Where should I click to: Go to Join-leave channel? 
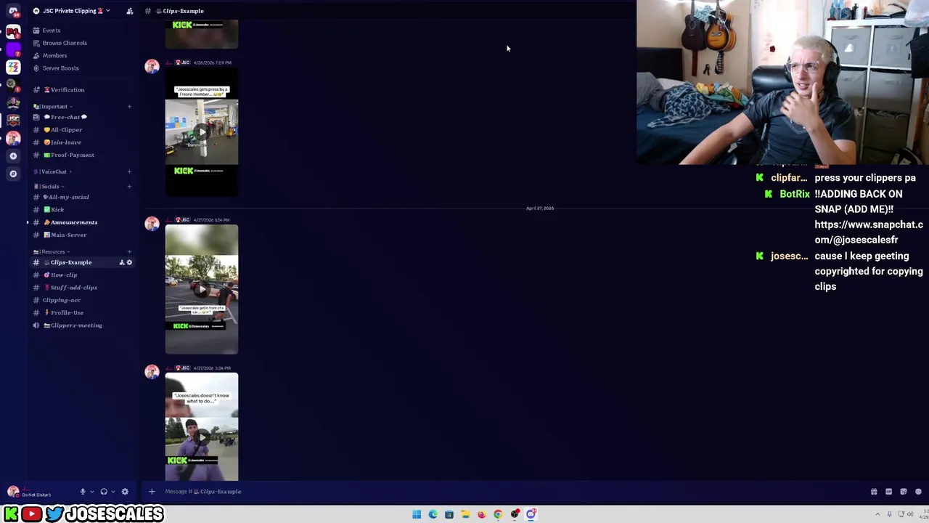tap(83, 142)
